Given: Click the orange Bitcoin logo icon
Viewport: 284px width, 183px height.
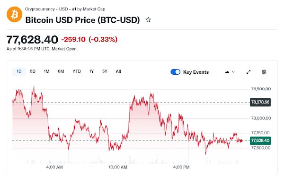Looking at the screenshot, I should point(15,15).
